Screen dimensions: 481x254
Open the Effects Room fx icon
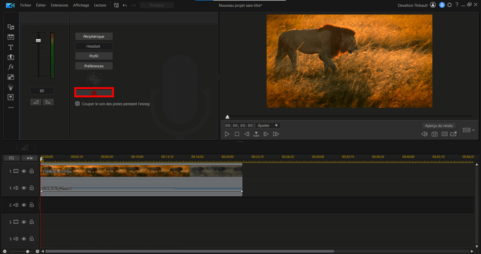11,67
